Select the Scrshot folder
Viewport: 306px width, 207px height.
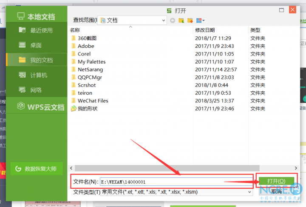(x=87, y=85)
